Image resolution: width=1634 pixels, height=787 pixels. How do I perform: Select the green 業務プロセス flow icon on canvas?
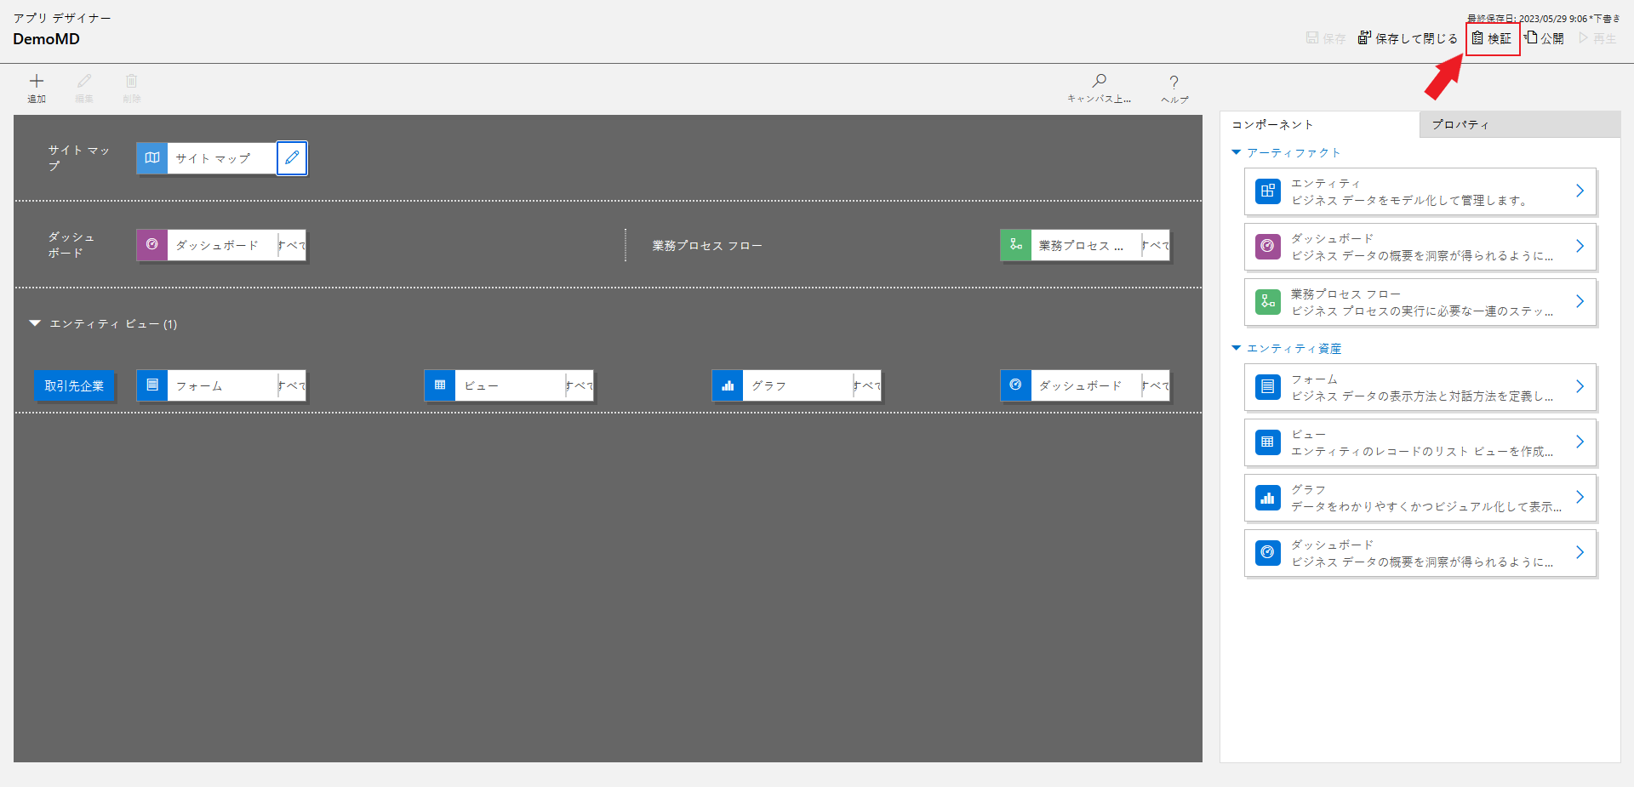click(1016, 245)
